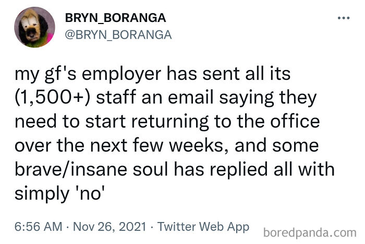Click the @BRYN_BORANGA handle
Viewport: 365px width, 244px height.
pyautogui.click(x=118, y=34)
